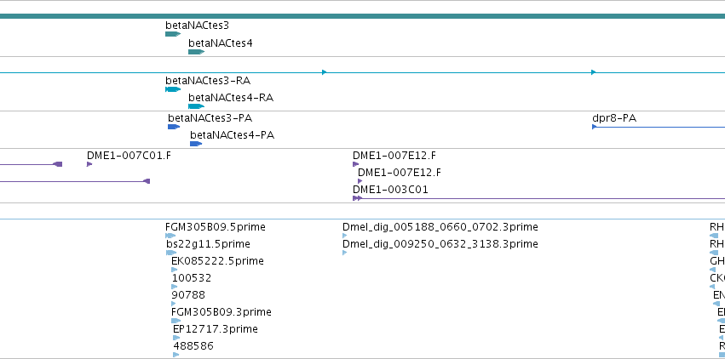
Task: Select the bs22g11.5prime EST glyph
Action: pyautogui.click(x=171, y=253)
